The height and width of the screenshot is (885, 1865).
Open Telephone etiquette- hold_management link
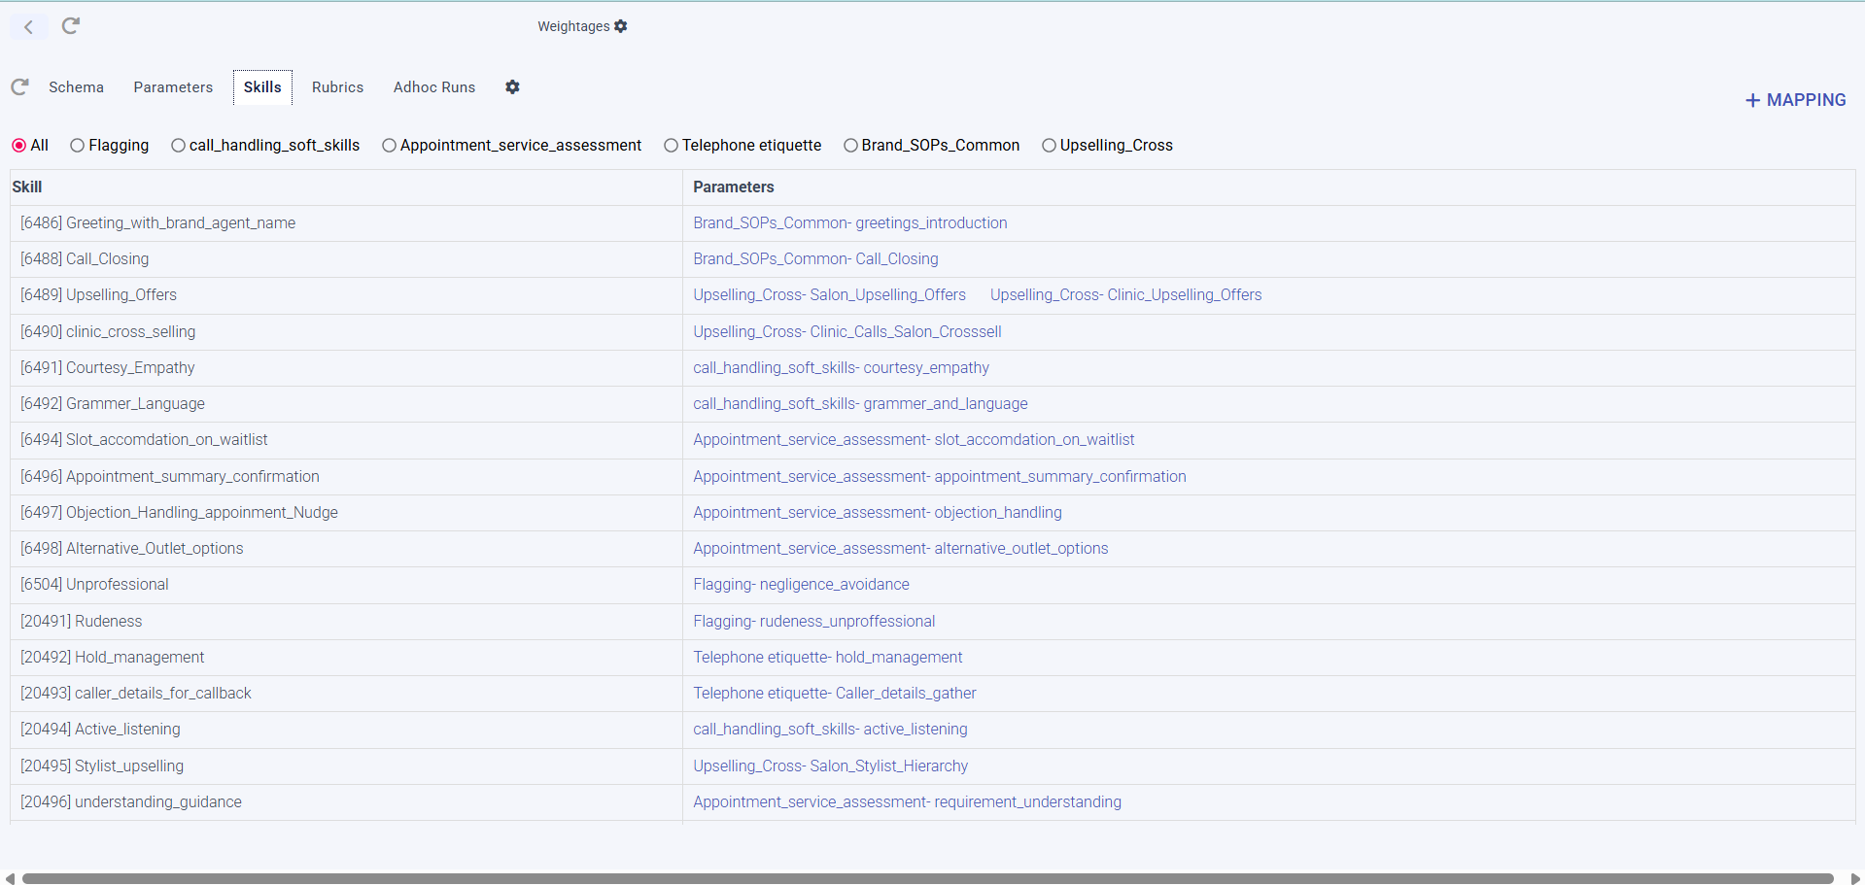(827, 658)
